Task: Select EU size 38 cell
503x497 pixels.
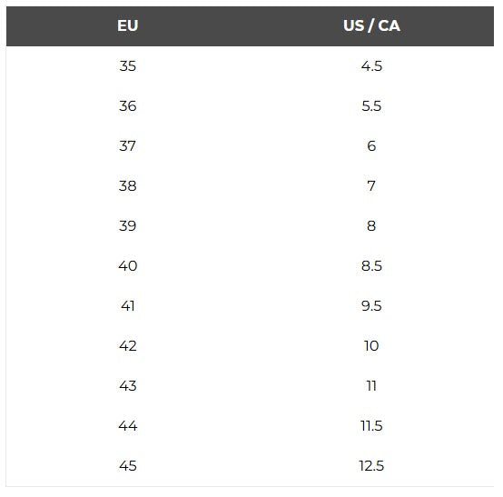Action: click(x=128, y=186)
